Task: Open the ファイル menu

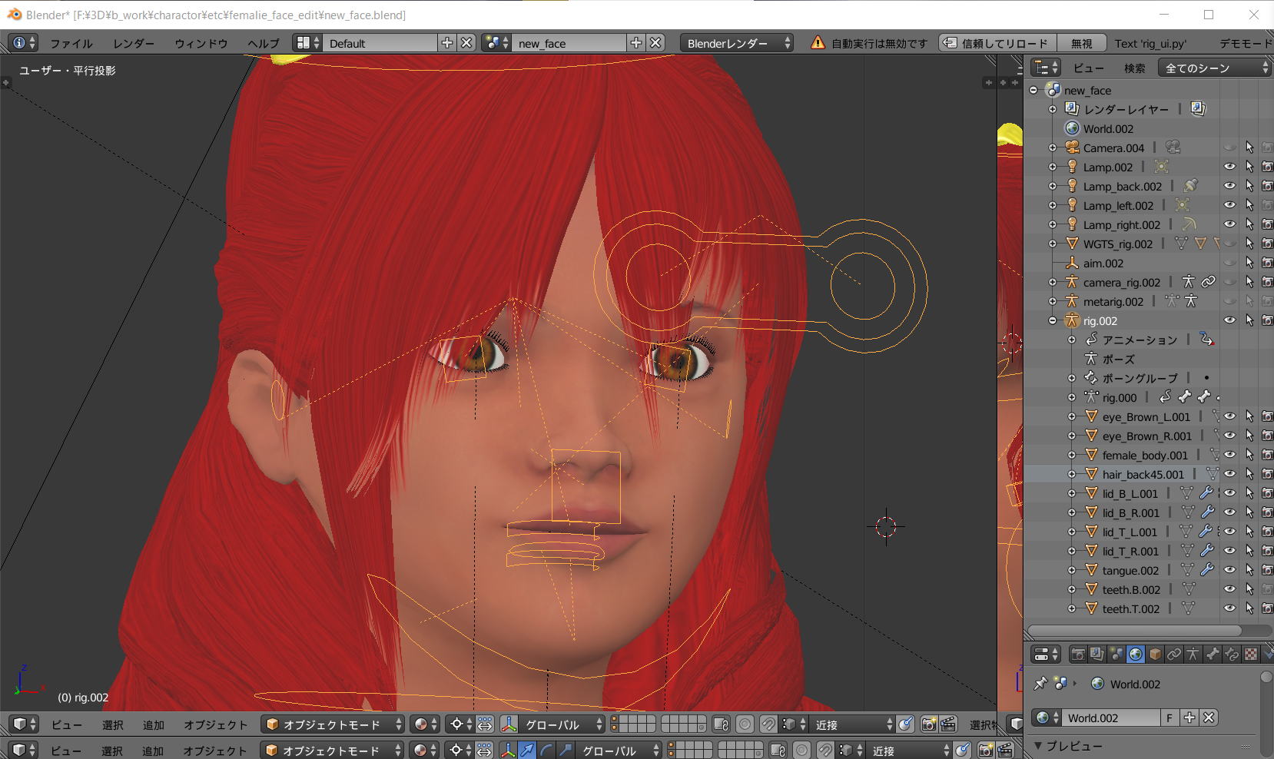Action: pos(71,44)
